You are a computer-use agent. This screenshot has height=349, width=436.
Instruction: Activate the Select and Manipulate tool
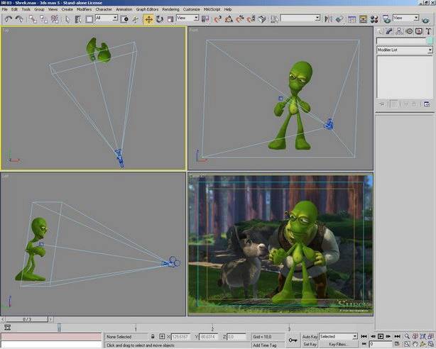coord(136,19)
